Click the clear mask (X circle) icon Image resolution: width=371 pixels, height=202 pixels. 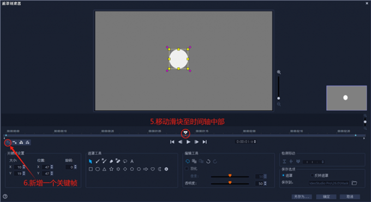(166, 169)
